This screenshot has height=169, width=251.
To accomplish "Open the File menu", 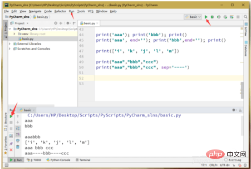I will coord(6,11).
